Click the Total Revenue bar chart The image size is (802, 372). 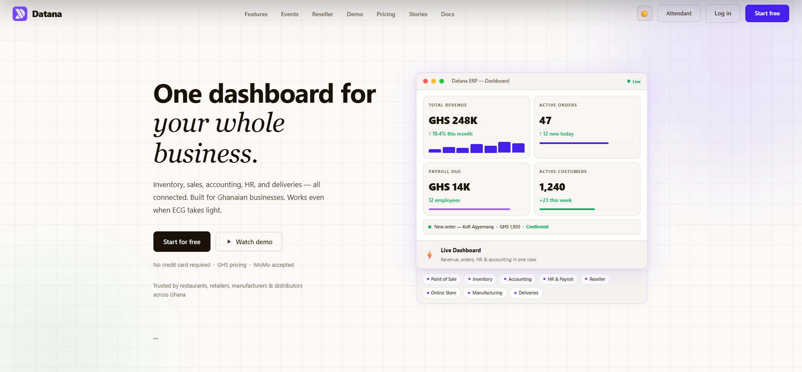click(476, 147)
